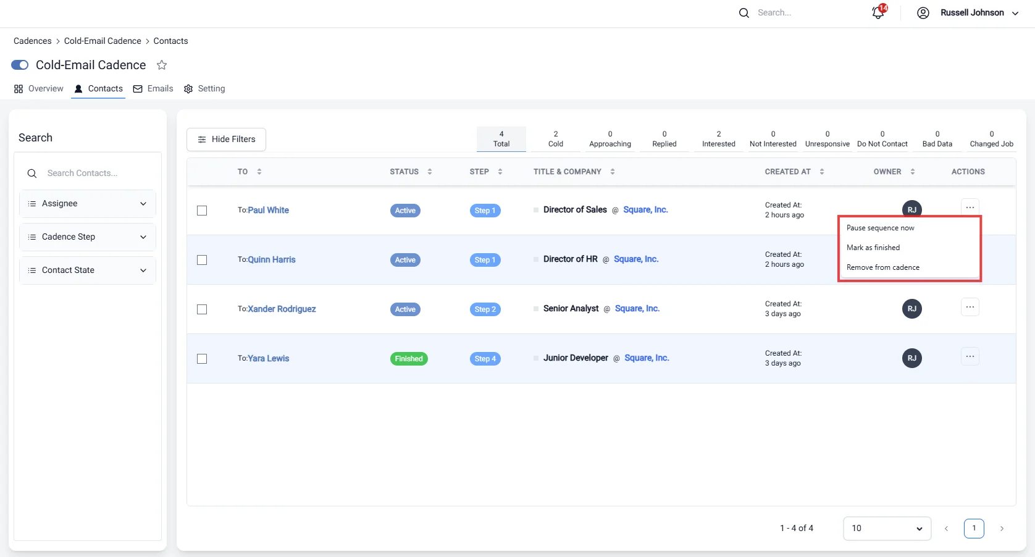
Task: Open Russell Johnson account menu chevron
Action: pyautogui.click(x=1015, y=13)
